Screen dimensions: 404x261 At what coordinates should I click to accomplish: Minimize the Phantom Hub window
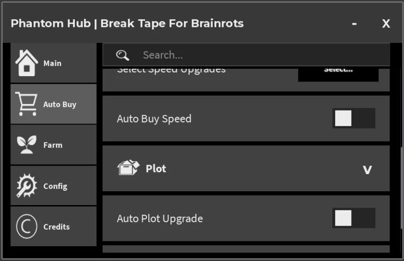pos(355,24)
